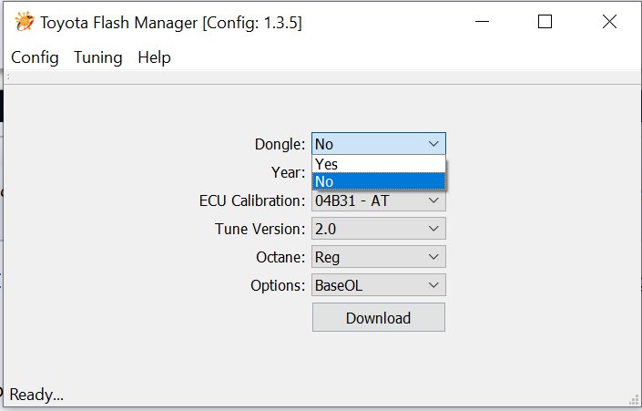Click the Download button

379,317
